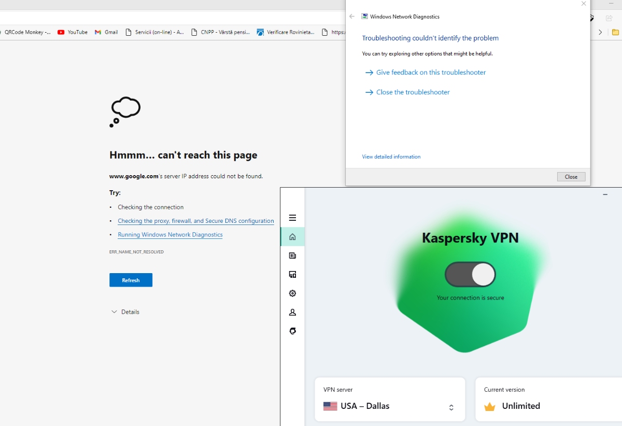Click the Windows Network Diagnostics title icon
Screen dimensions: 622x426
[364, 17]
